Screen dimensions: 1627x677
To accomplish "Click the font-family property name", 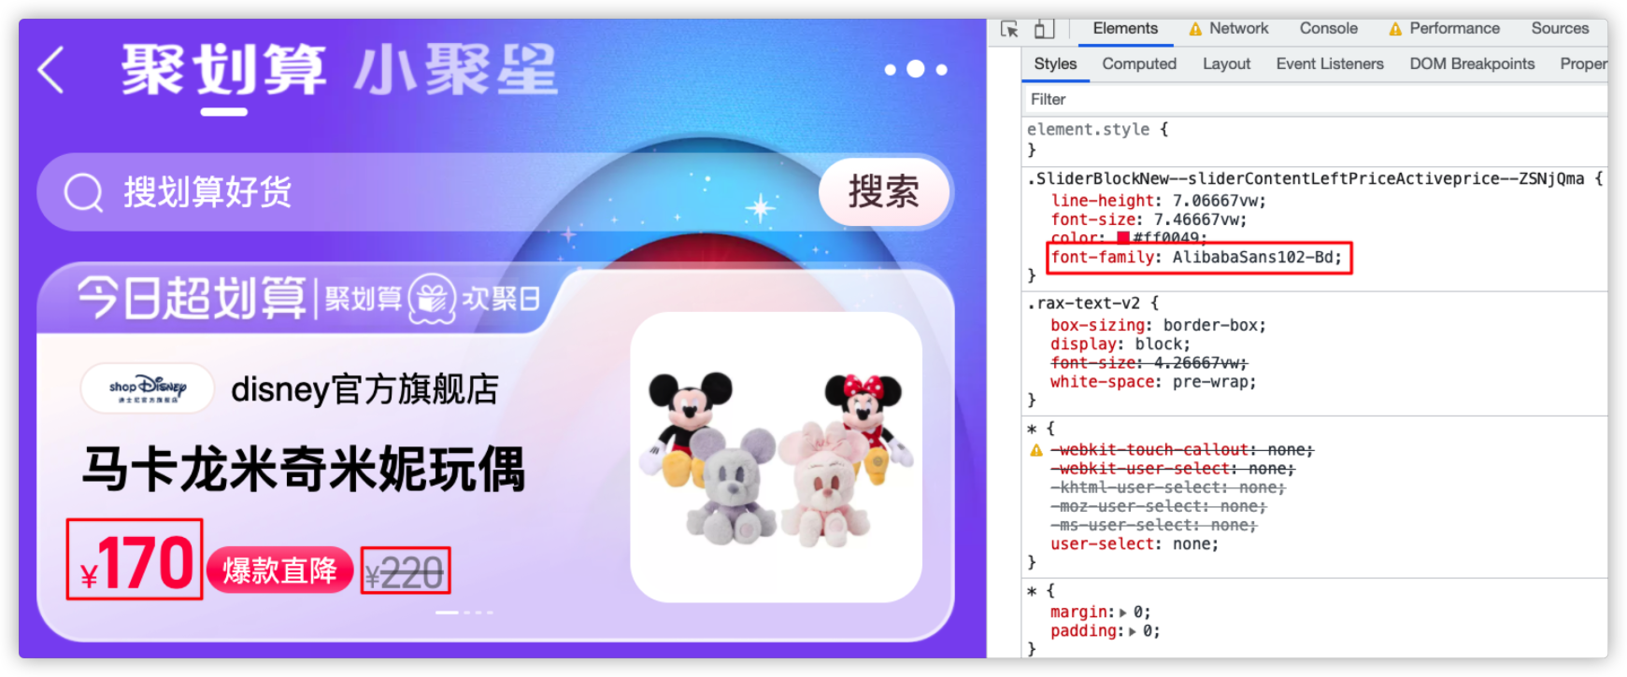I will click(x=1103, y=258).
